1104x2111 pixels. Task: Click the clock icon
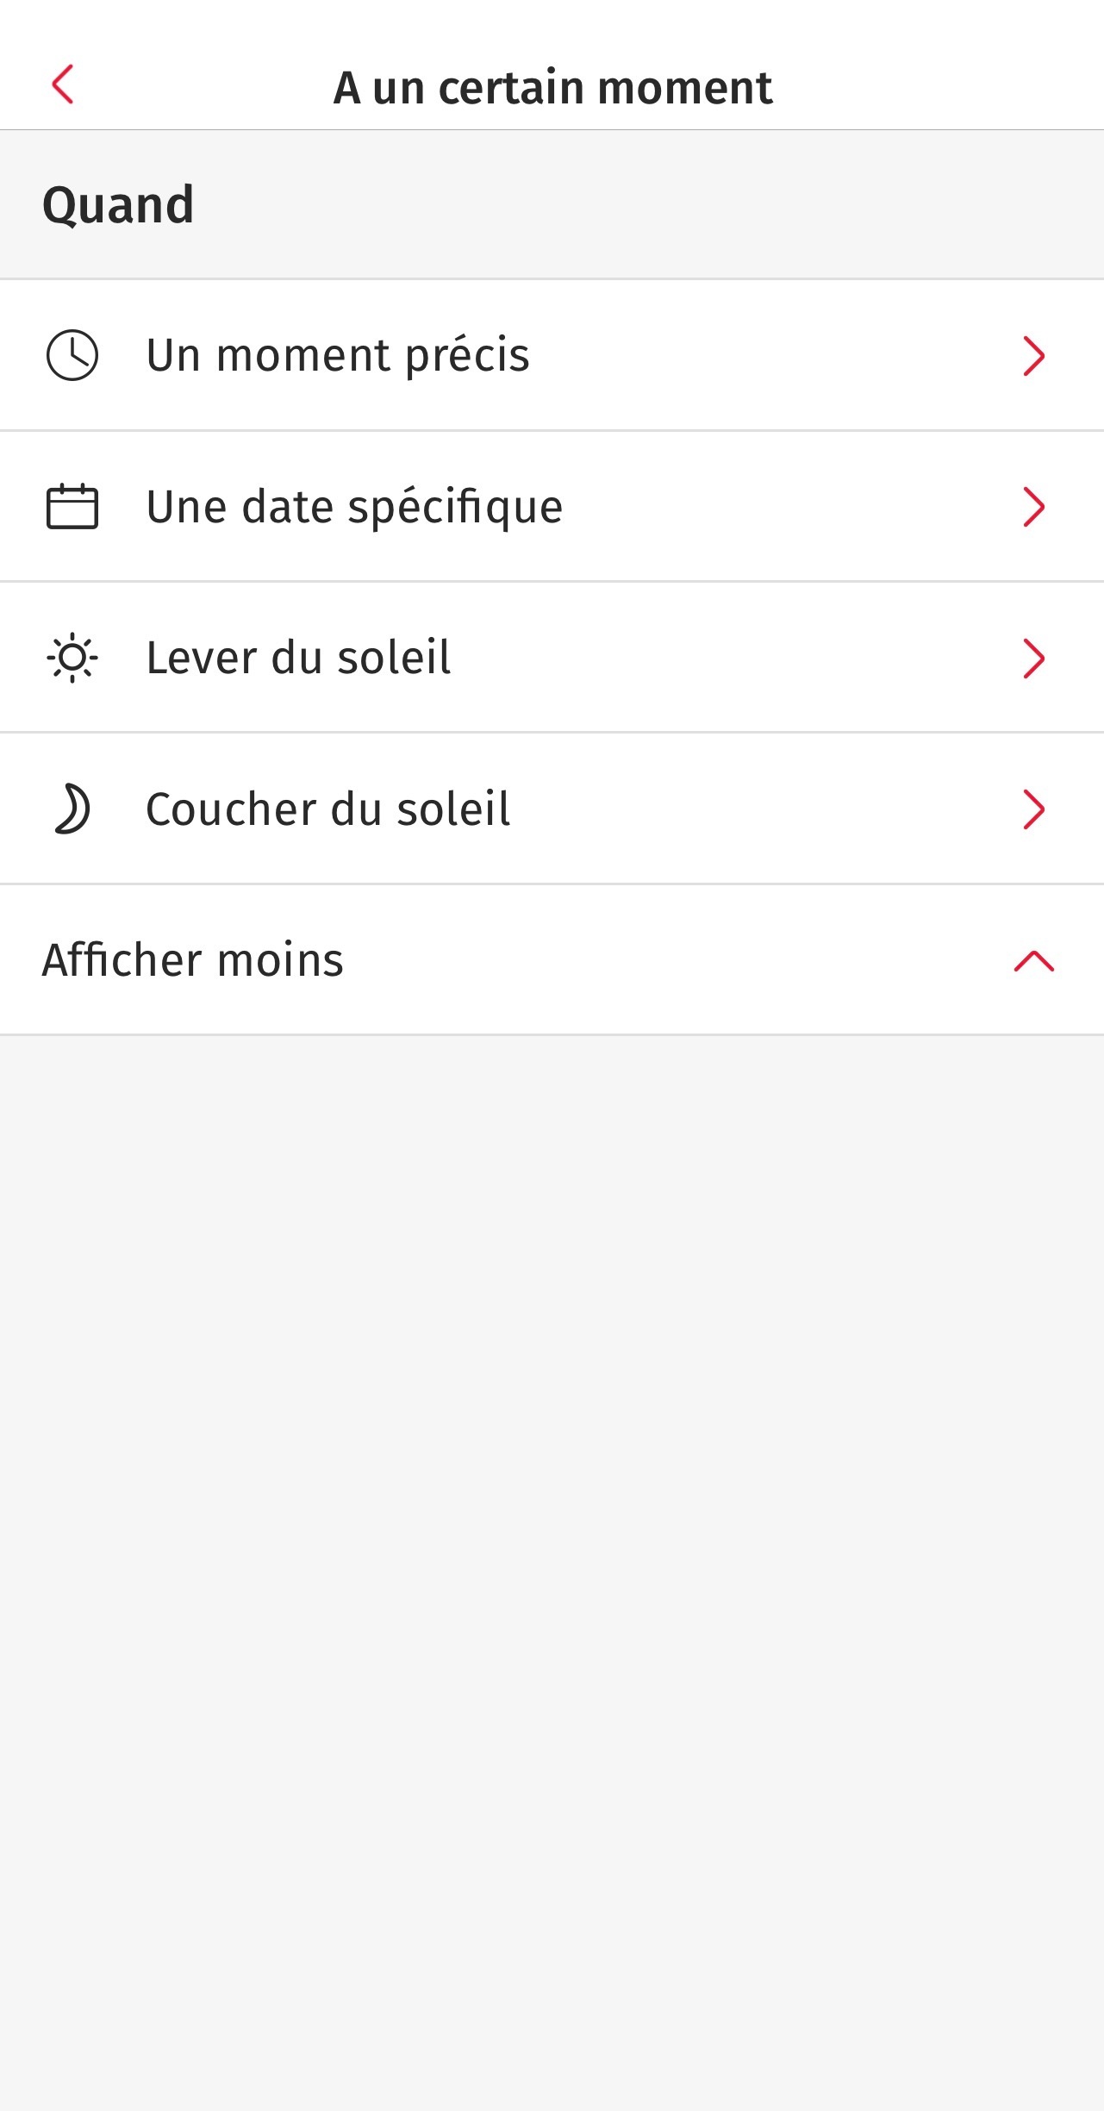[x=72, y=355]
